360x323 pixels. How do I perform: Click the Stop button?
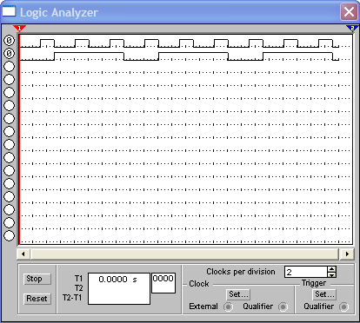37,279
